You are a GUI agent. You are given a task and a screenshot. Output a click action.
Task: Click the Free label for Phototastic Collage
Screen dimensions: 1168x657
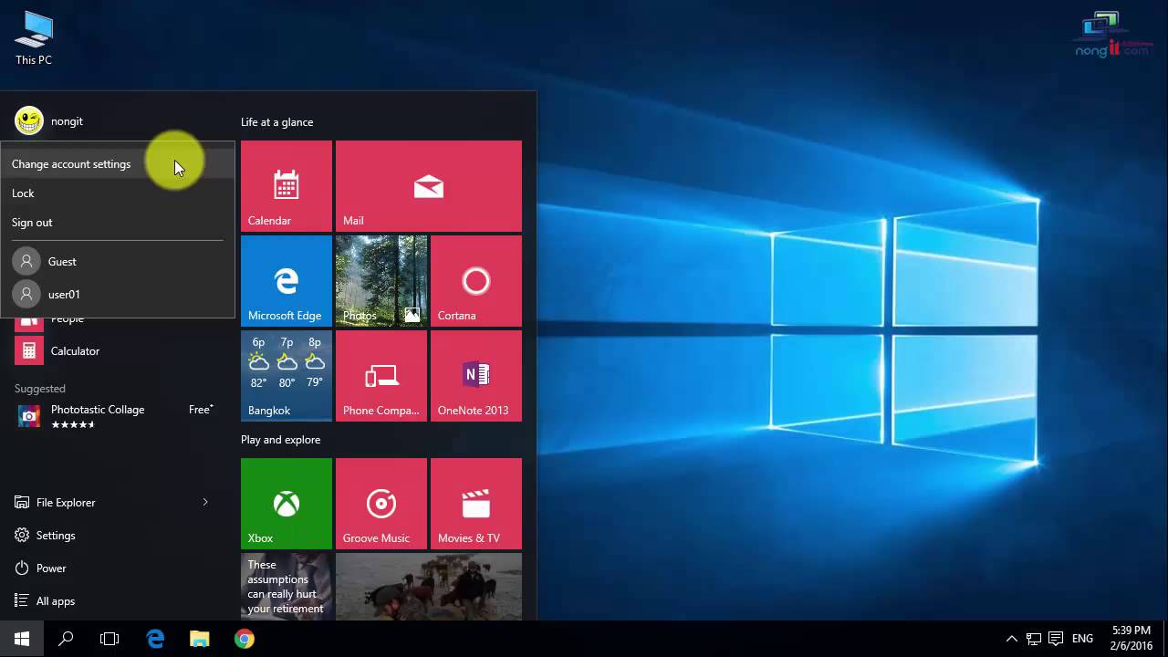(201, 410)
